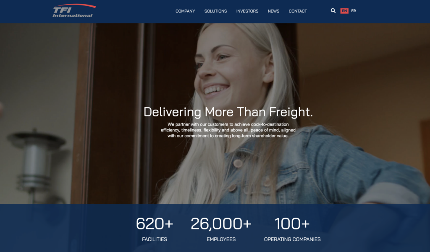Go to the Contact page
430x252 pixels.
[298, 11]
